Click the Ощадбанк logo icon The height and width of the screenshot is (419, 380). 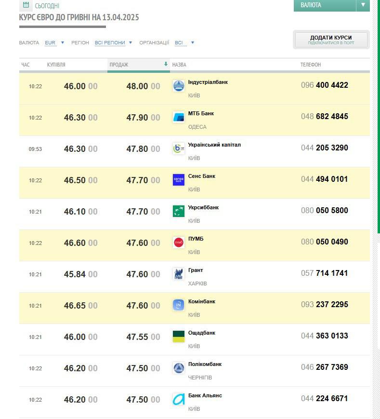point(179,337)
